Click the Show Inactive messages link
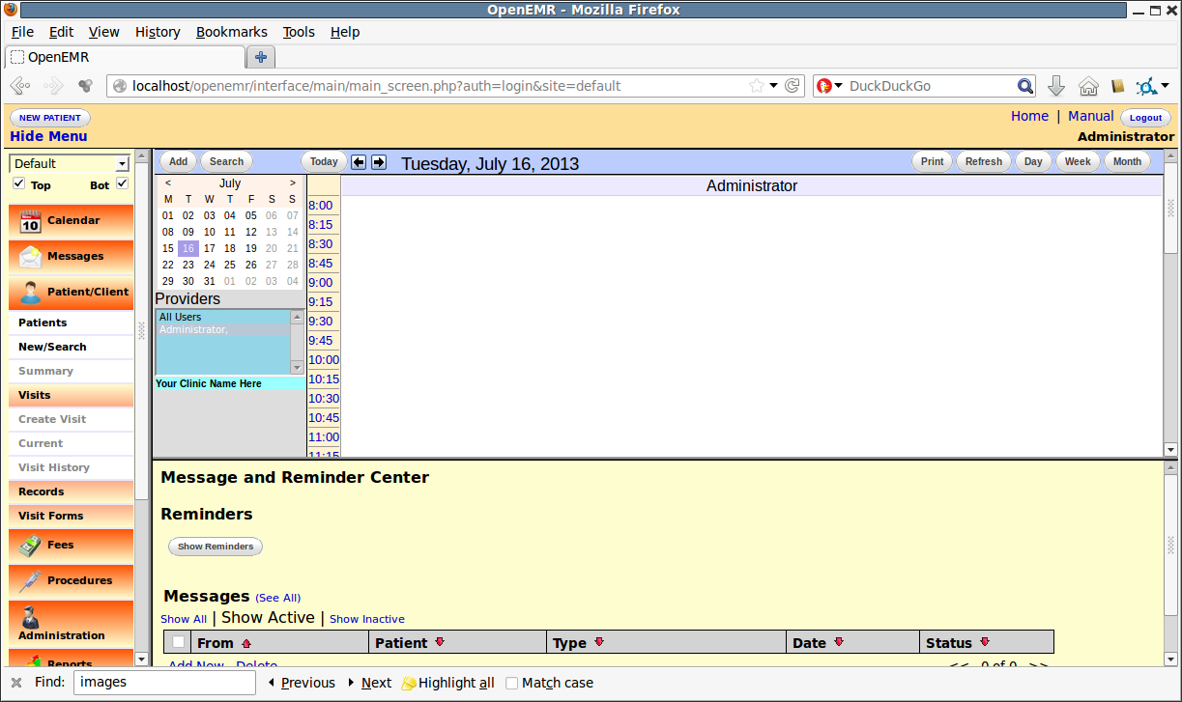 [x=367, y=619]
